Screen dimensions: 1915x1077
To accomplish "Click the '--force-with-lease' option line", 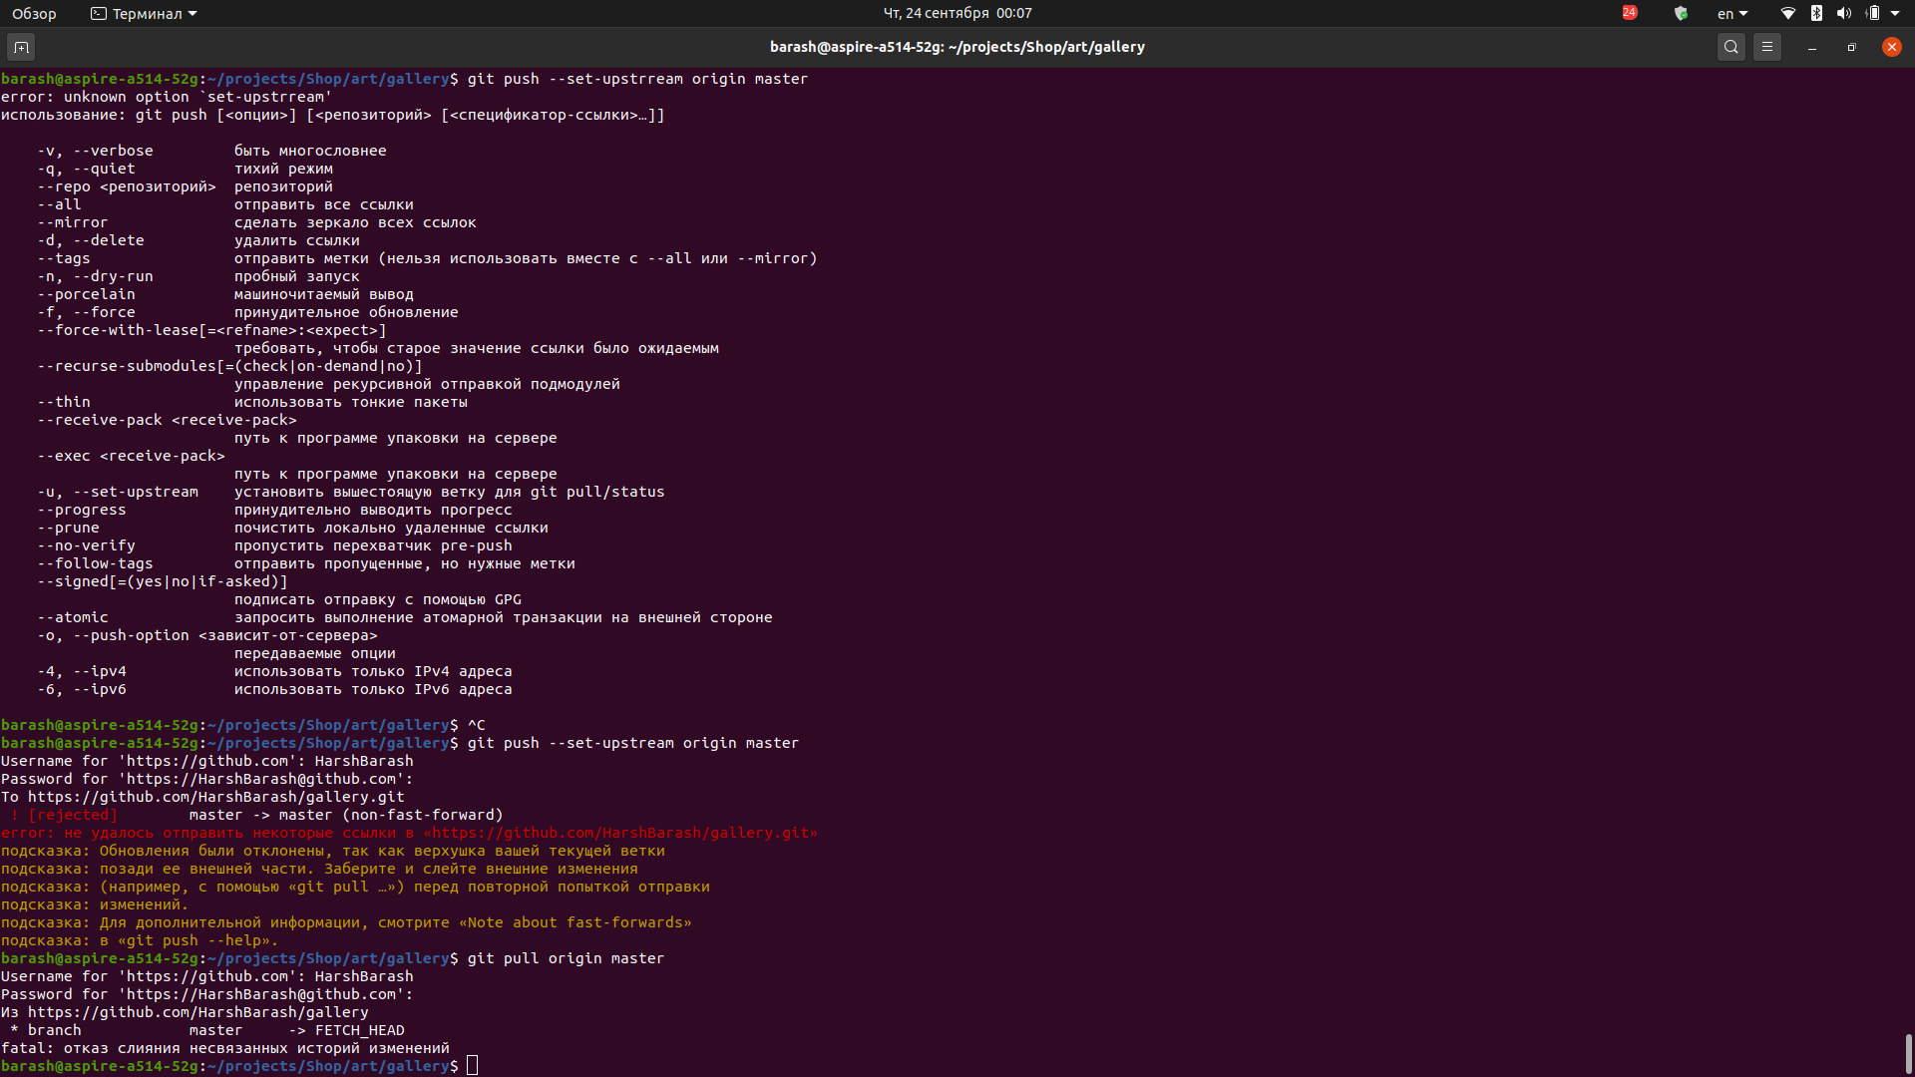I will (211, 330).
